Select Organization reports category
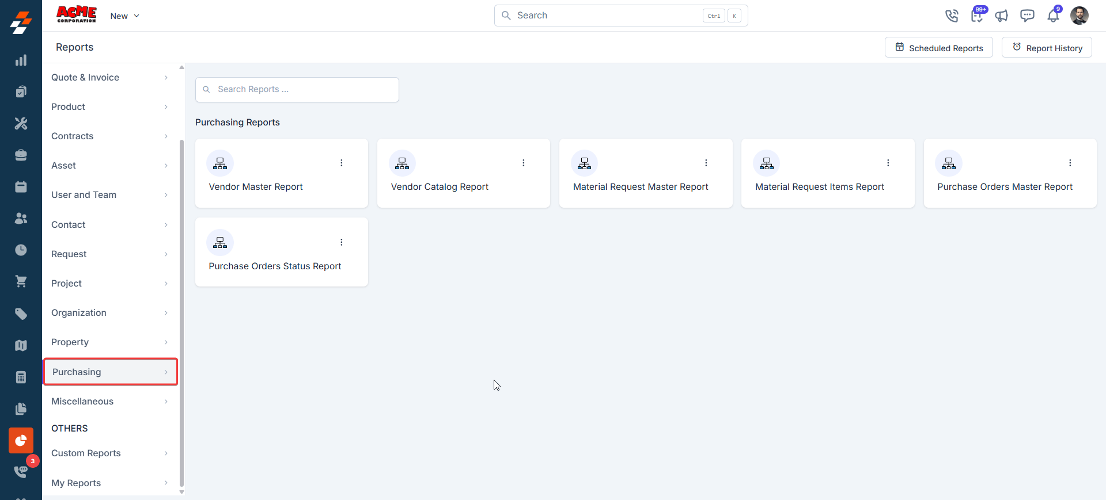Viewport: 1106px width, 500px height. pyautogui.click(x=109, y=313)
